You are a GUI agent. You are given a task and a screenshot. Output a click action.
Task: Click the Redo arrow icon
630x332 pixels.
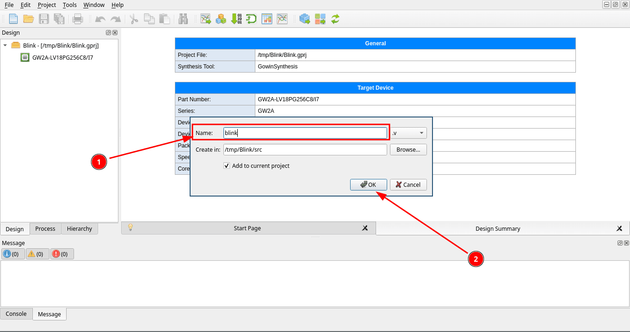pyautogui.click(x=115, y=19)
